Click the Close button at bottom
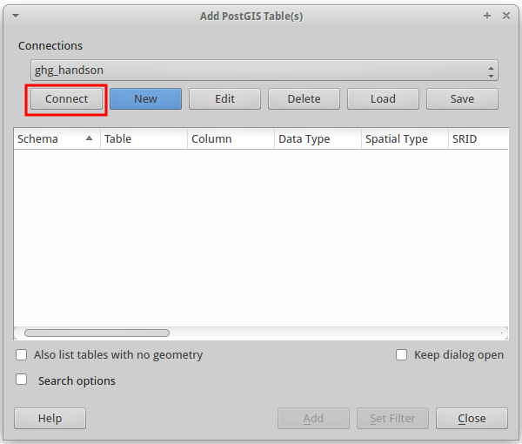 [x=472, y=419]
